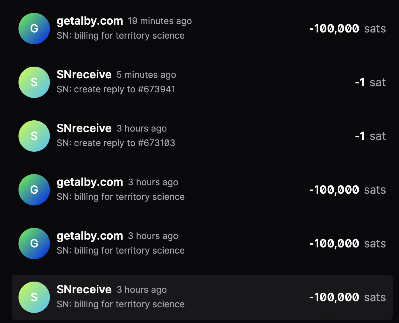The image size is (399, 323).
Task: Open the SNreceive name posted 5 minutes ago
Action: [84, 74]
